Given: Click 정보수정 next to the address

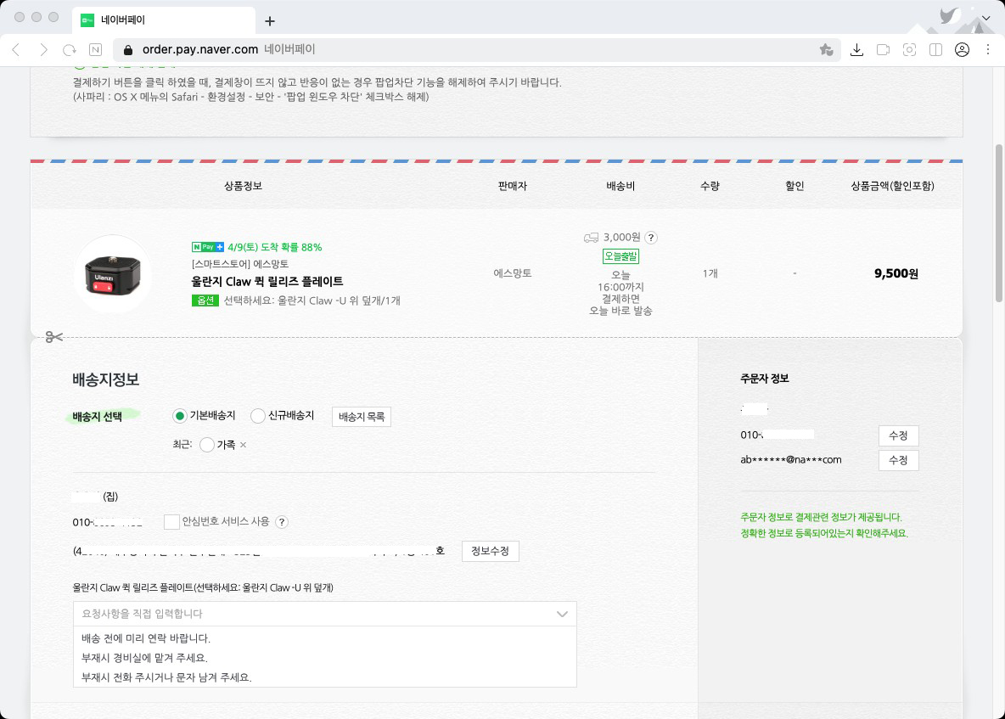Looking at the screenshot, I should [x=491, y=551].
